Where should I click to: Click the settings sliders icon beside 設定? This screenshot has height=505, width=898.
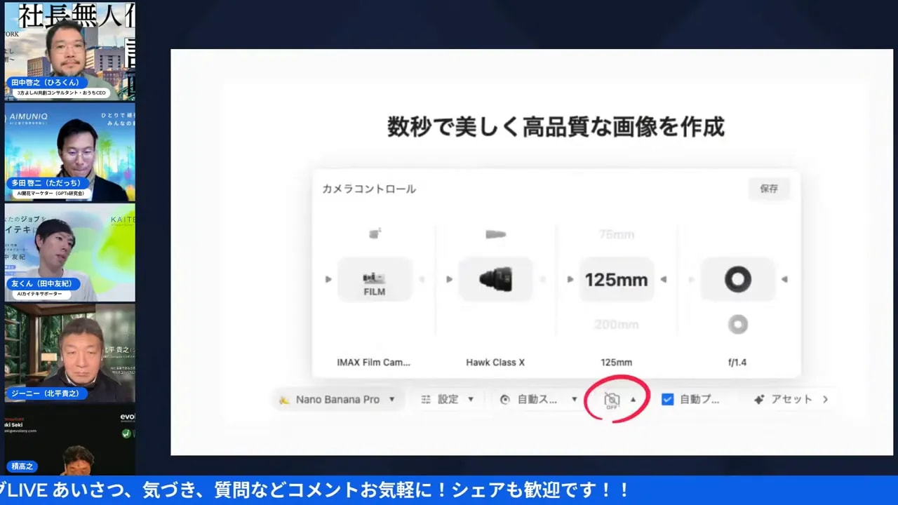[x=426, y=399]
